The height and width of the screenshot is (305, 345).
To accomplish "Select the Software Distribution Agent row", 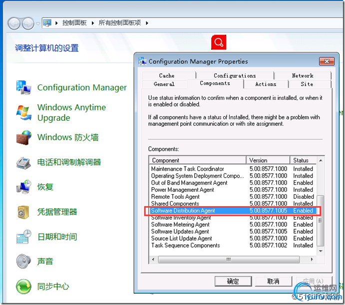I will pyautogui.click(x=233, y=211).
